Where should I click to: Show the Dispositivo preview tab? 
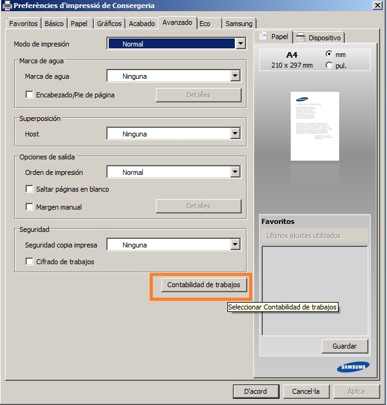tap(319, 38)
